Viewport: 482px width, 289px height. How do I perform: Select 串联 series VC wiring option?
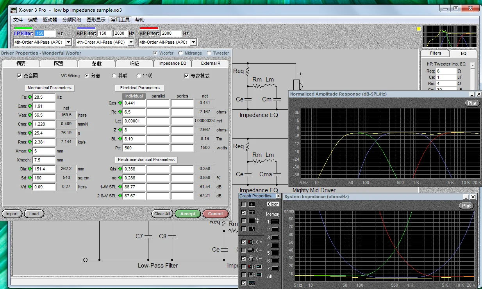click(139, 76)
